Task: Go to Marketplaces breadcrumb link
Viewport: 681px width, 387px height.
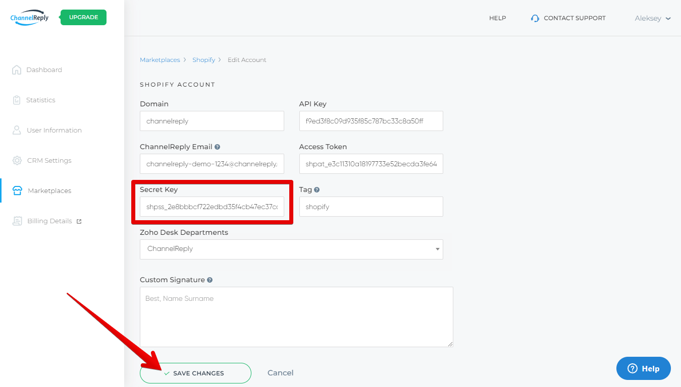Action: [x=160, y=60]
